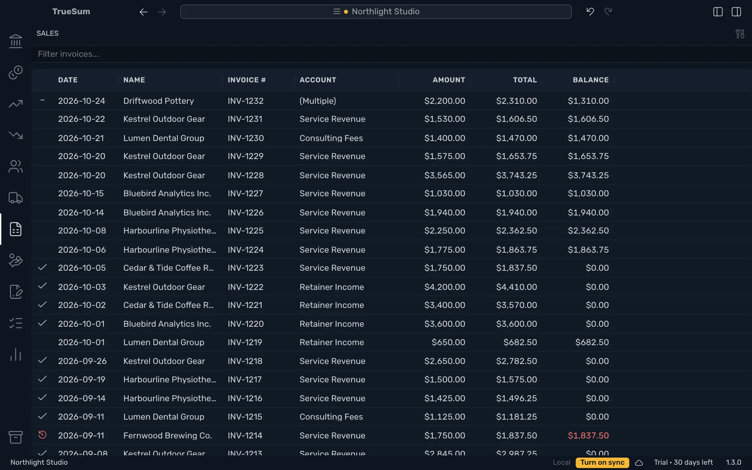752x470 pixels.
Task: Click Northlight Studio in the status bar
Action: (39, 462)
